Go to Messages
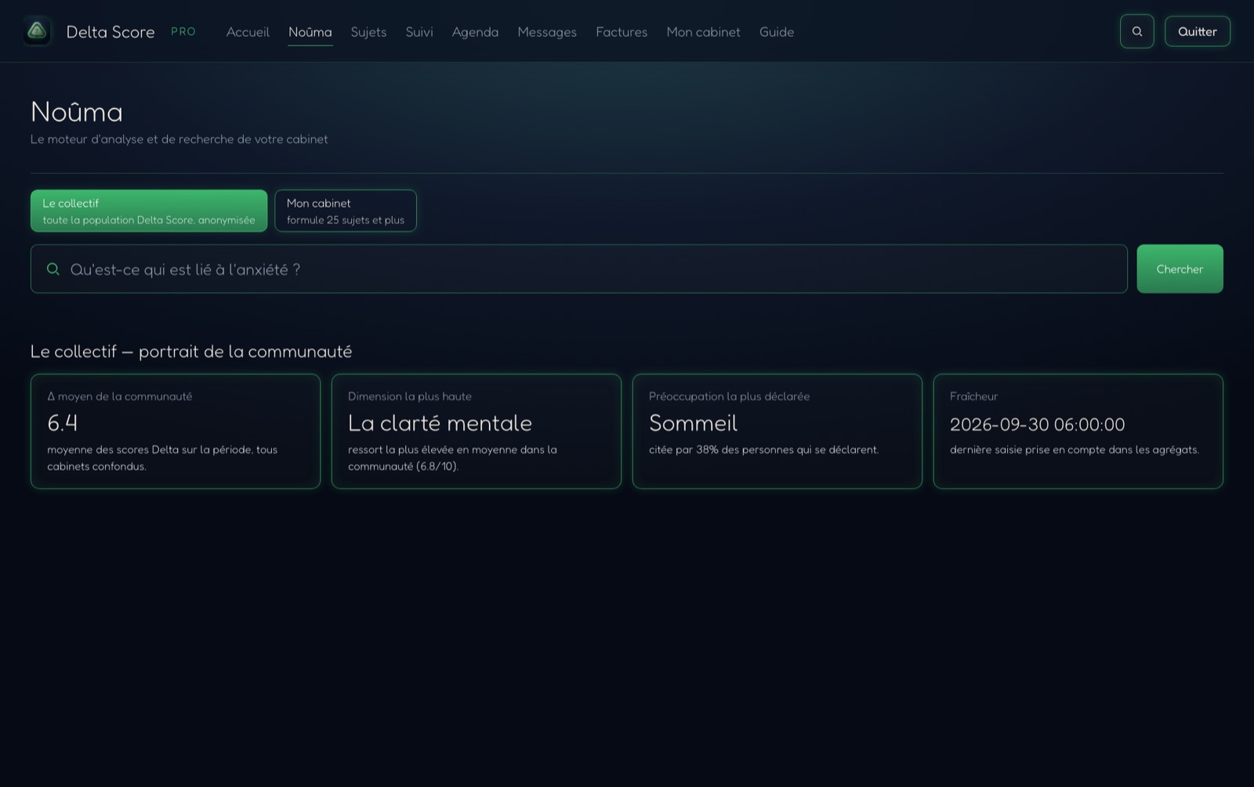Viewport: 1254px width, 787px height. coord(547,32)
